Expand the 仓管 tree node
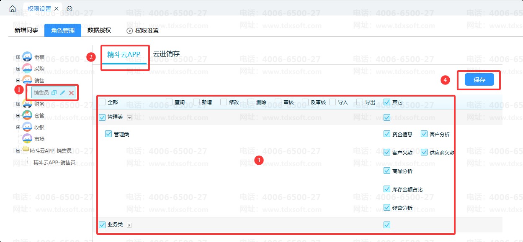523x242 pixels. pos(18,115)
